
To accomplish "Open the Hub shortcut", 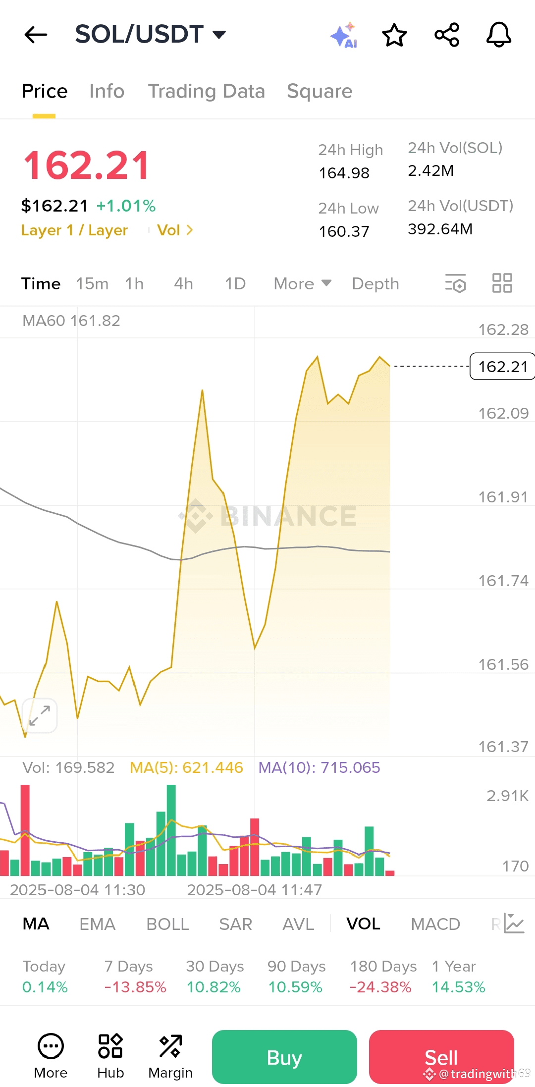I will tap(110, 1056).
